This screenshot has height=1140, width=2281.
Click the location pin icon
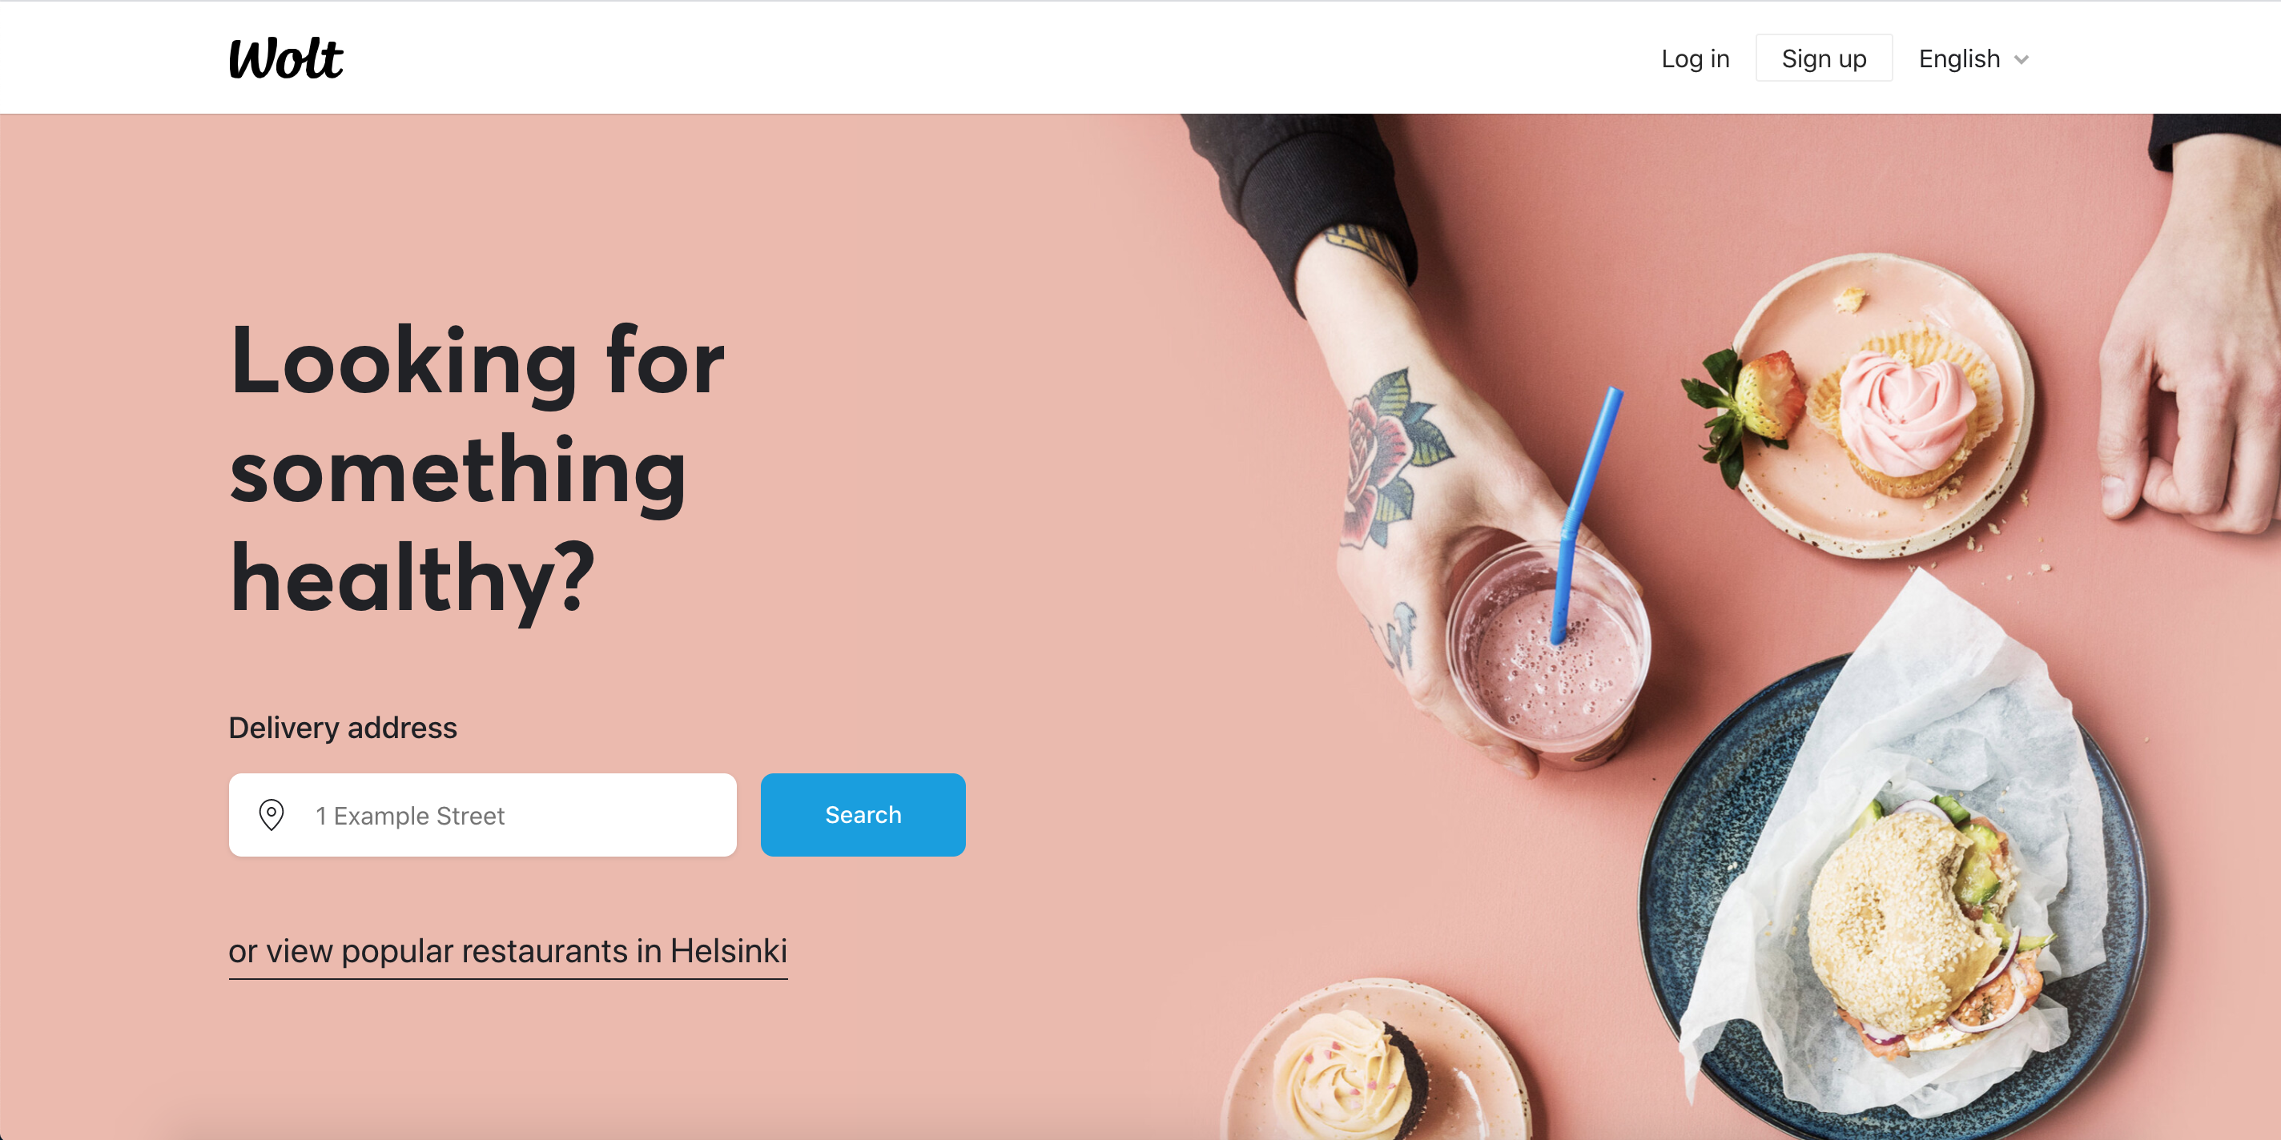click(x=271, y=814)
